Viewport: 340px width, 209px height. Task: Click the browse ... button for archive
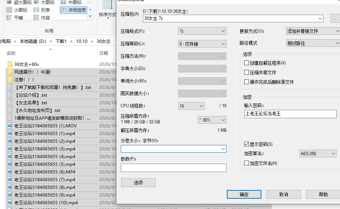click(335, 19)
